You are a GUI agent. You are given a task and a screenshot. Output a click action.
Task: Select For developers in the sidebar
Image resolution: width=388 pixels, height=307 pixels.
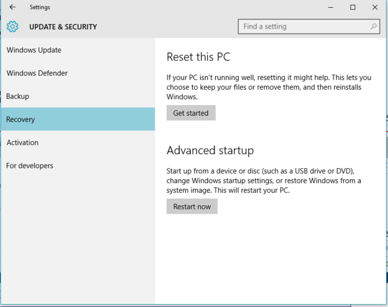click(78, 166)
